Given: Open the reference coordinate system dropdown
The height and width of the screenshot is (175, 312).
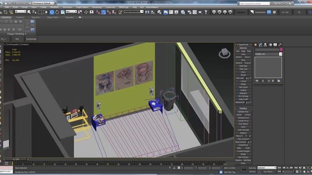Looking at the screenshot, I should 71,12.
